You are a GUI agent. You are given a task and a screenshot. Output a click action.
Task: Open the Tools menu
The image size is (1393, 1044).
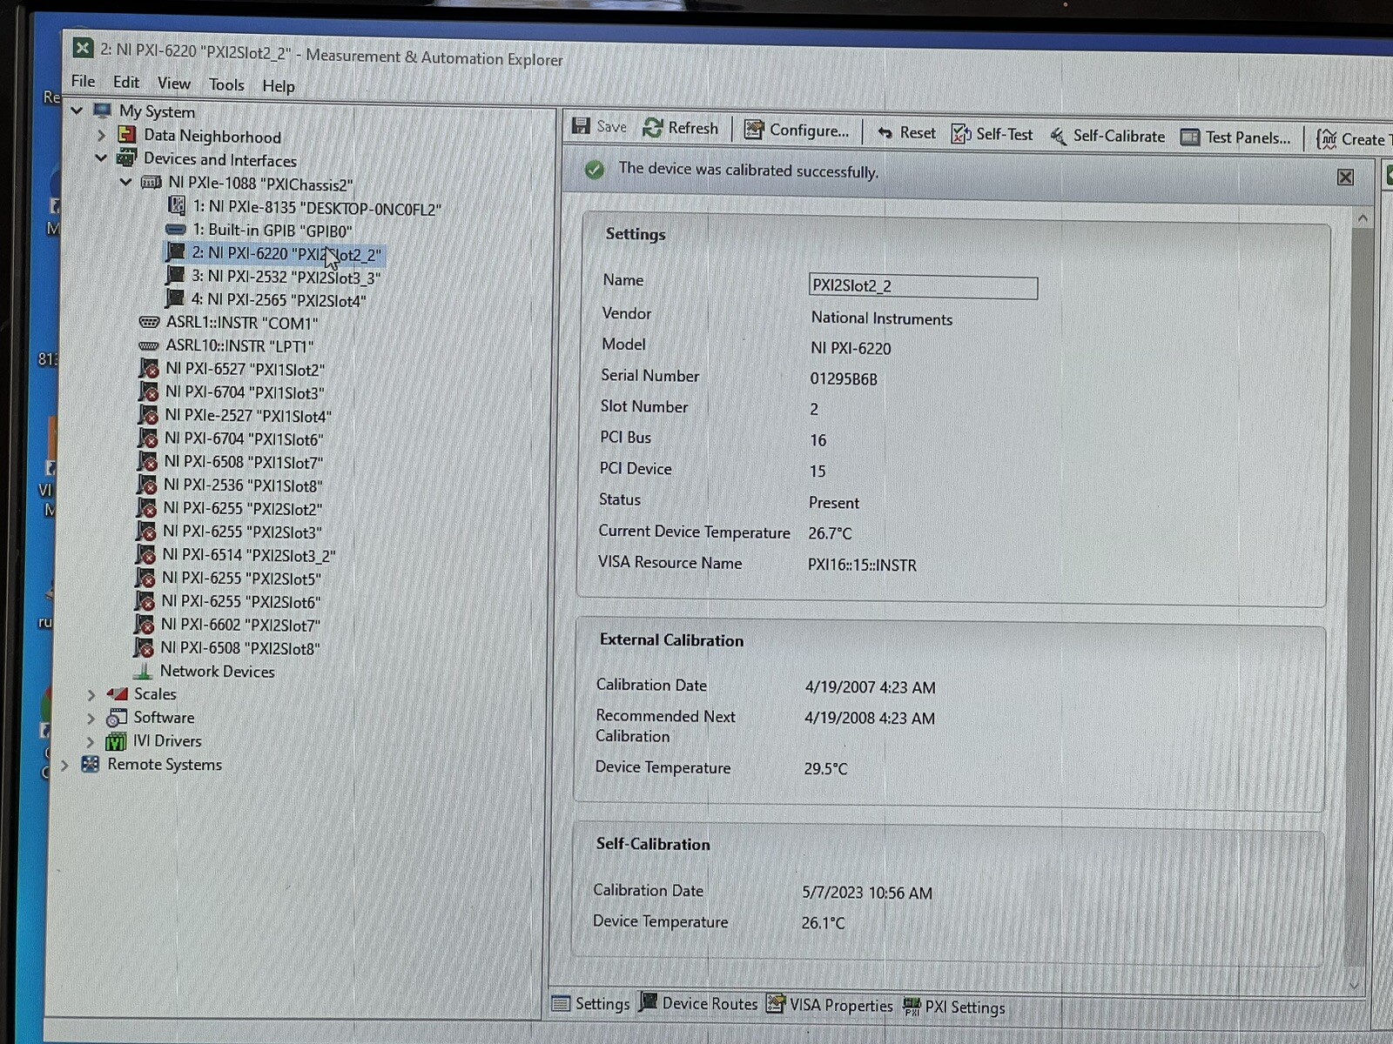(226, 84)
